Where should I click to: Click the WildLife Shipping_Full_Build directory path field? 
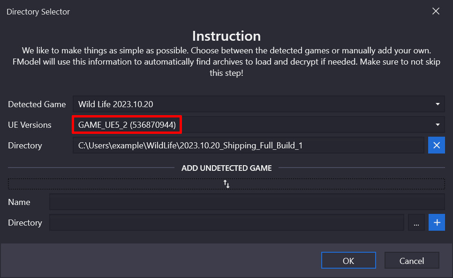248,145
